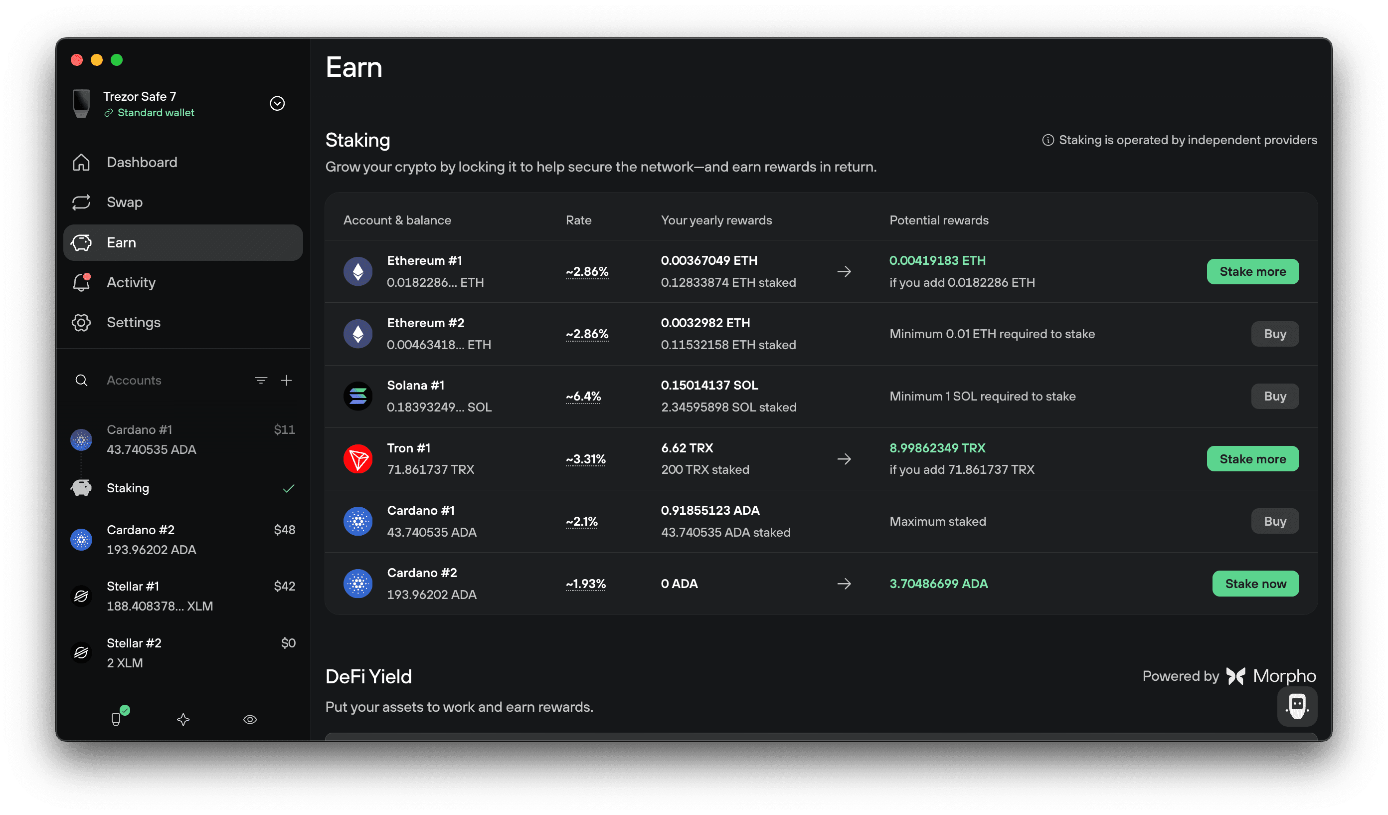Screen dimensions: 1388x815
Task: Click the info icon beside independent providers note
Action: click(x=1047, y=140)
